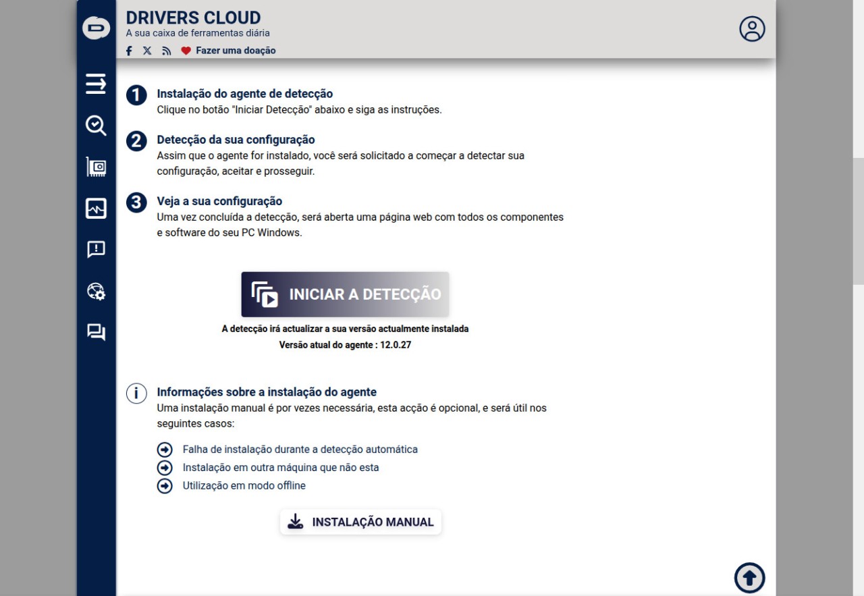864x596 pixels.
Task: Click arrow beside Falha de instalação item
Action: (x=165, y=450)
